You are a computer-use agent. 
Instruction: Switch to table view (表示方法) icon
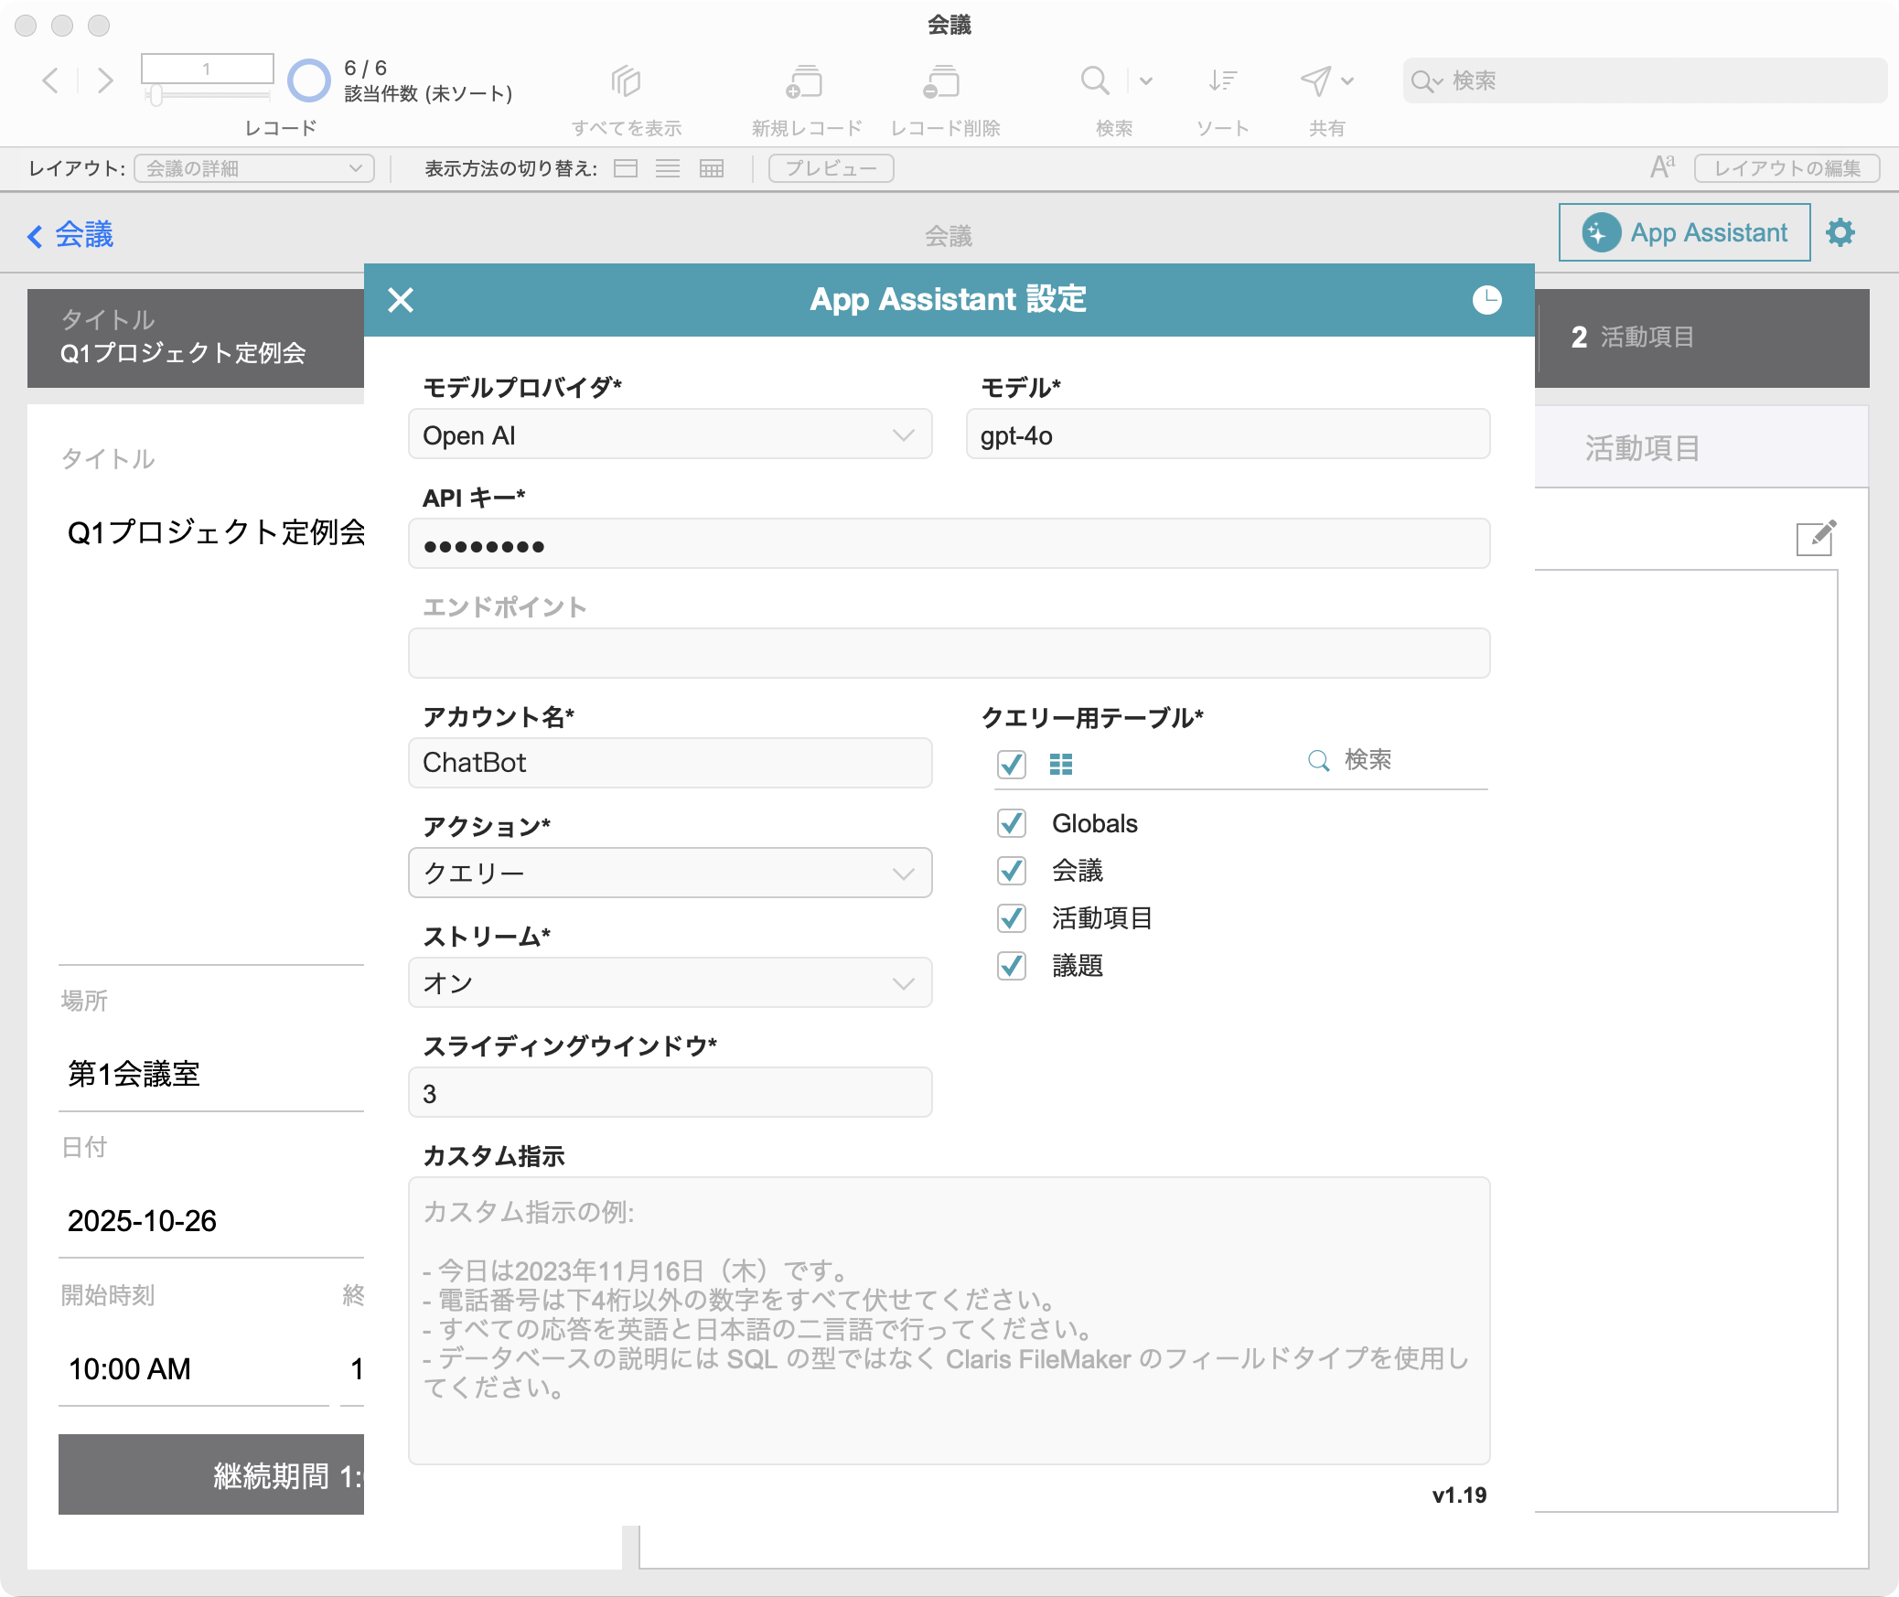711,168
